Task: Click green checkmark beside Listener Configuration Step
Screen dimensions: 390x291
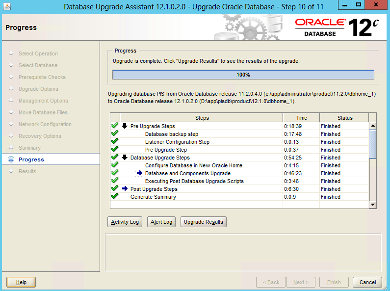Action: point(115,142)
